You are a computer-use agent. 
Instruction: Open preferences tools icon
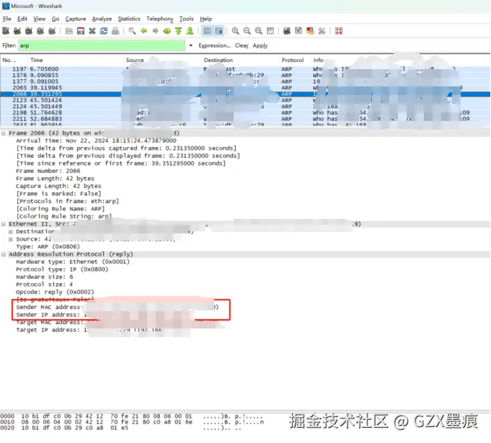[322, 31]
